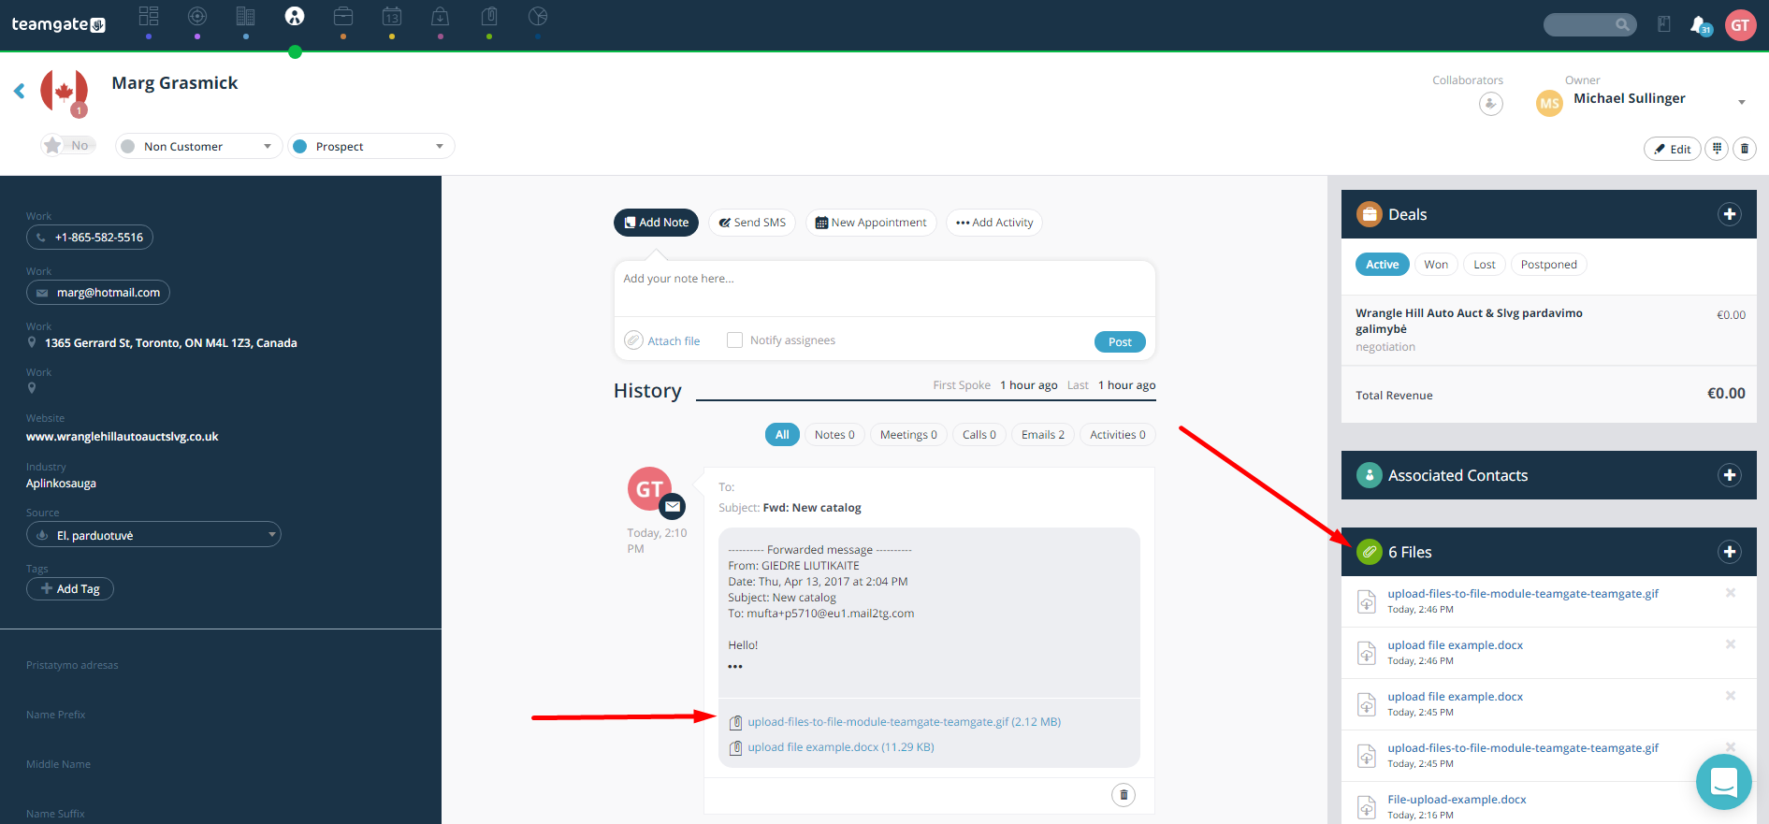Check the Notify assignees box
1769x824 pixels.
point(735,340)
